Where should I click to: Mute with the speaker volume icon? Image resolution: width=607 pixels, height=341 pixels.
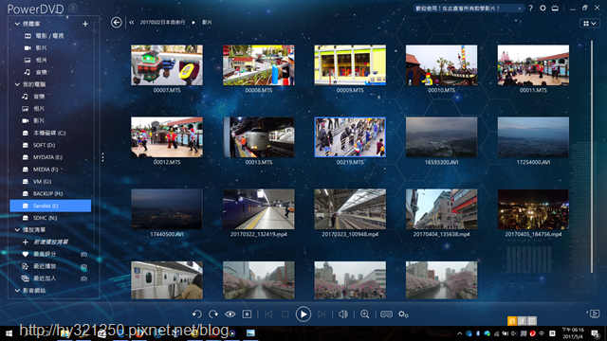pos(343,314)
